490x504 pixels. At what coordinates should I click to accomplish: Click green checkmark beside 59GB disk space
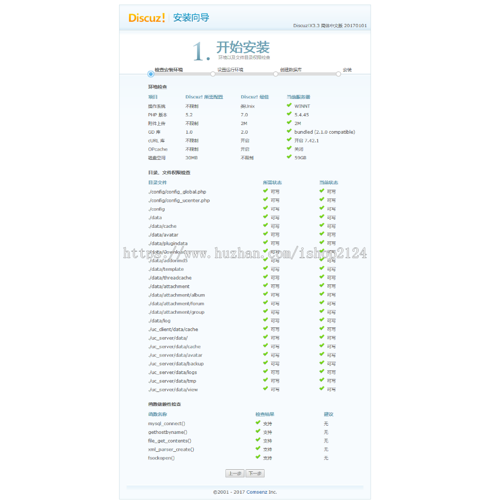tap(289, 157)
